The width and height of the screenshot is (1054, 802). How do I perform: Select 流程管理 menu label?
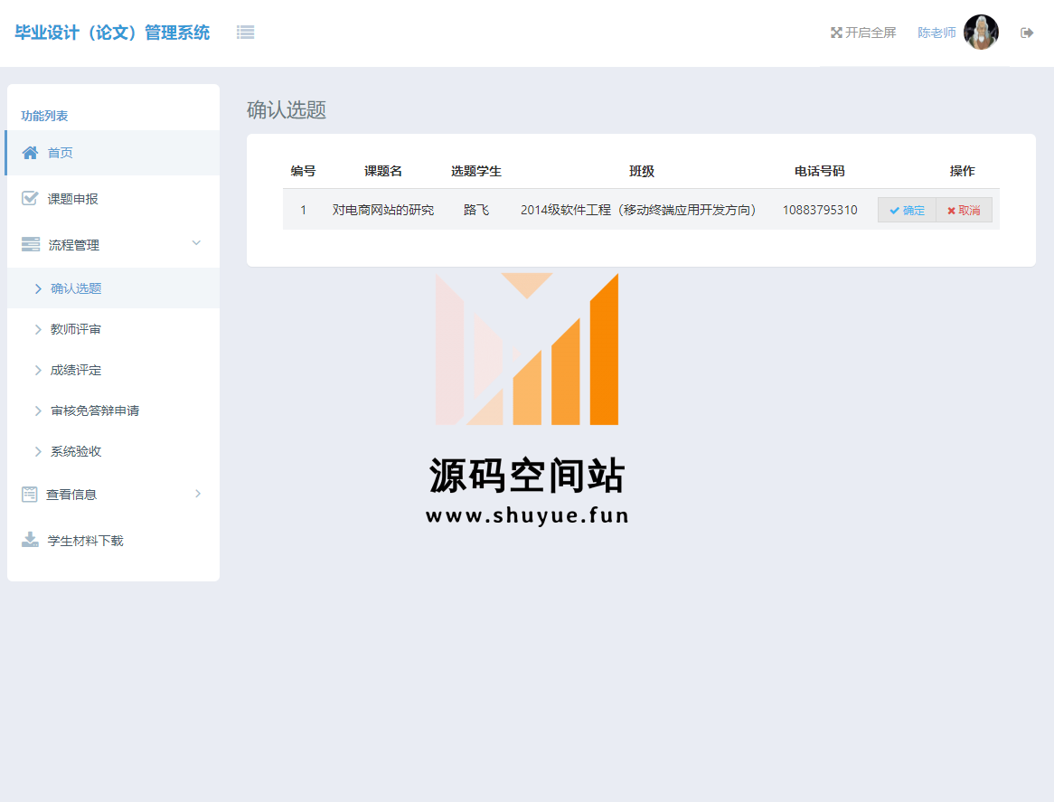click(x=74, y=245)
